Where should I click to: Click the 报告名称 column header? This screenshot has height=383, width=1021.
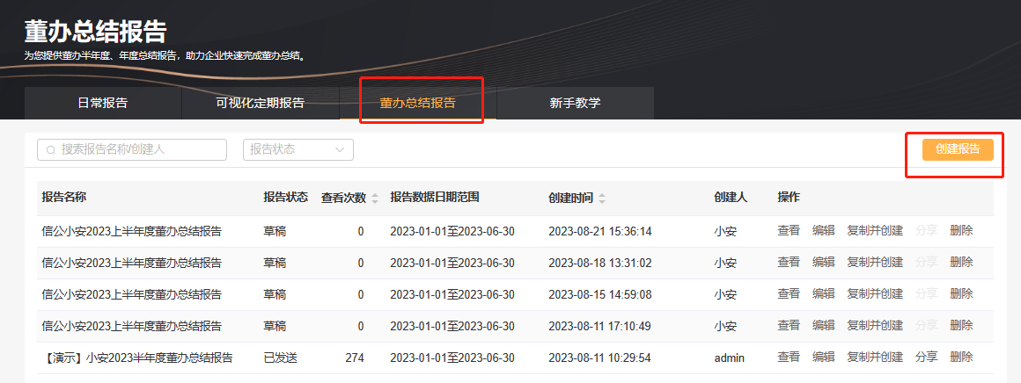64,198
